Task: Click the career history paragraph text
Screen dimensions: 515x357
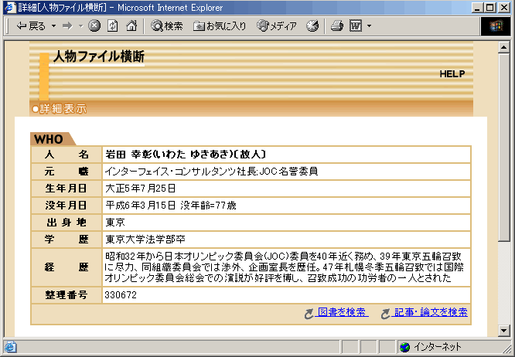Action: pos(285,267)
